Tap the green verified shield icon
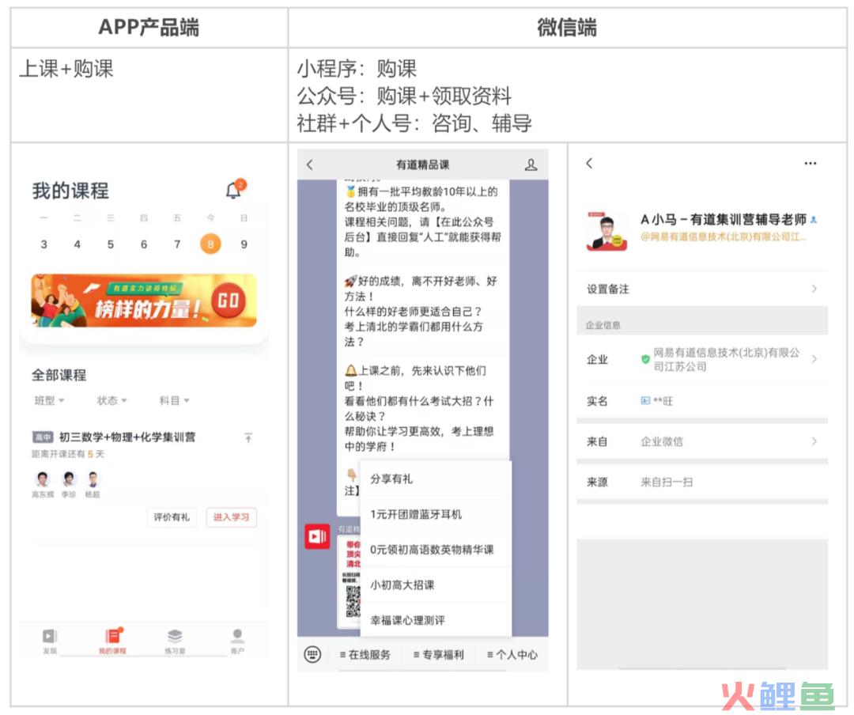 pyautogui.click(x=645, y=359)
